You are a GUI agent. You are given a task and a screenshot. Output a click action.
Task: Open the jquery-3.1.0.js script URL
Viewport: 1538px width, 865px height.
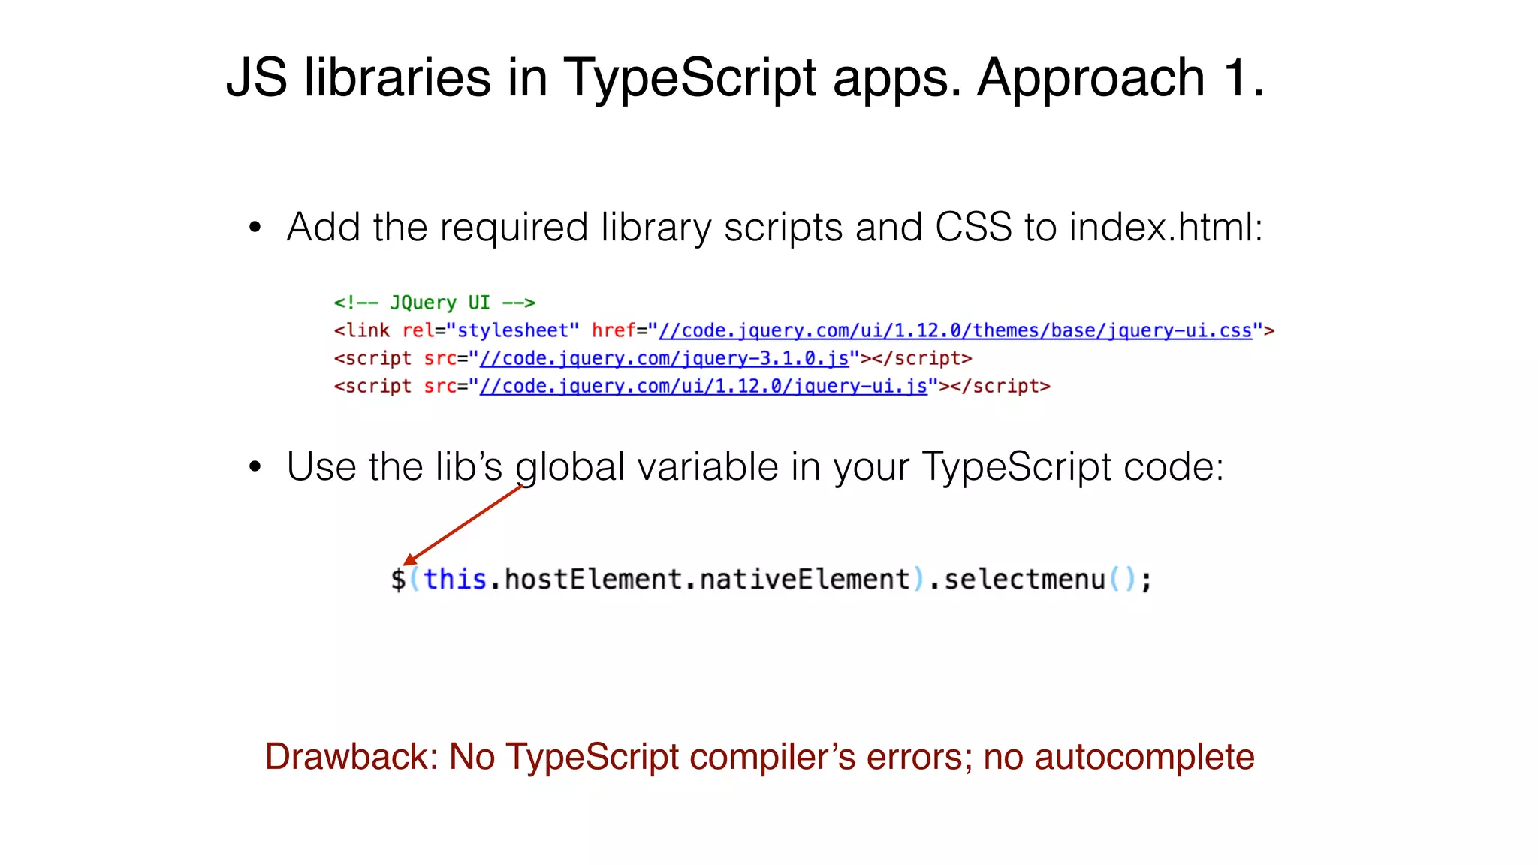664,359
